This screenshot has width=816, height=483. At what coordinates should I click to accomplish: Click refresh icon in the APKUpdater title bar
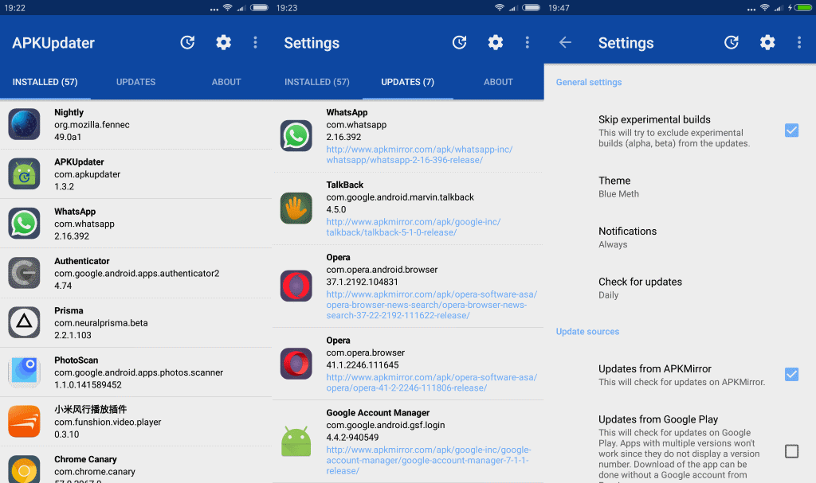tap(187, 43)
